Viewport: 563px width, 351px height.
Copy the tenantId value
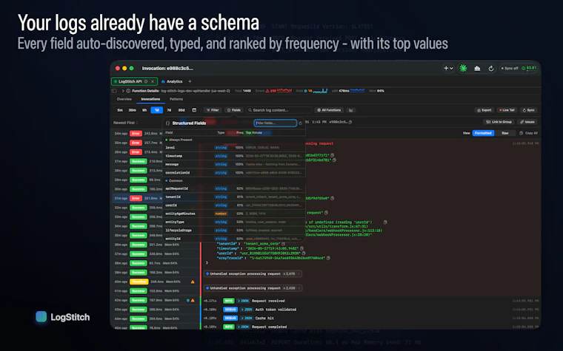[x=283, y=244]
